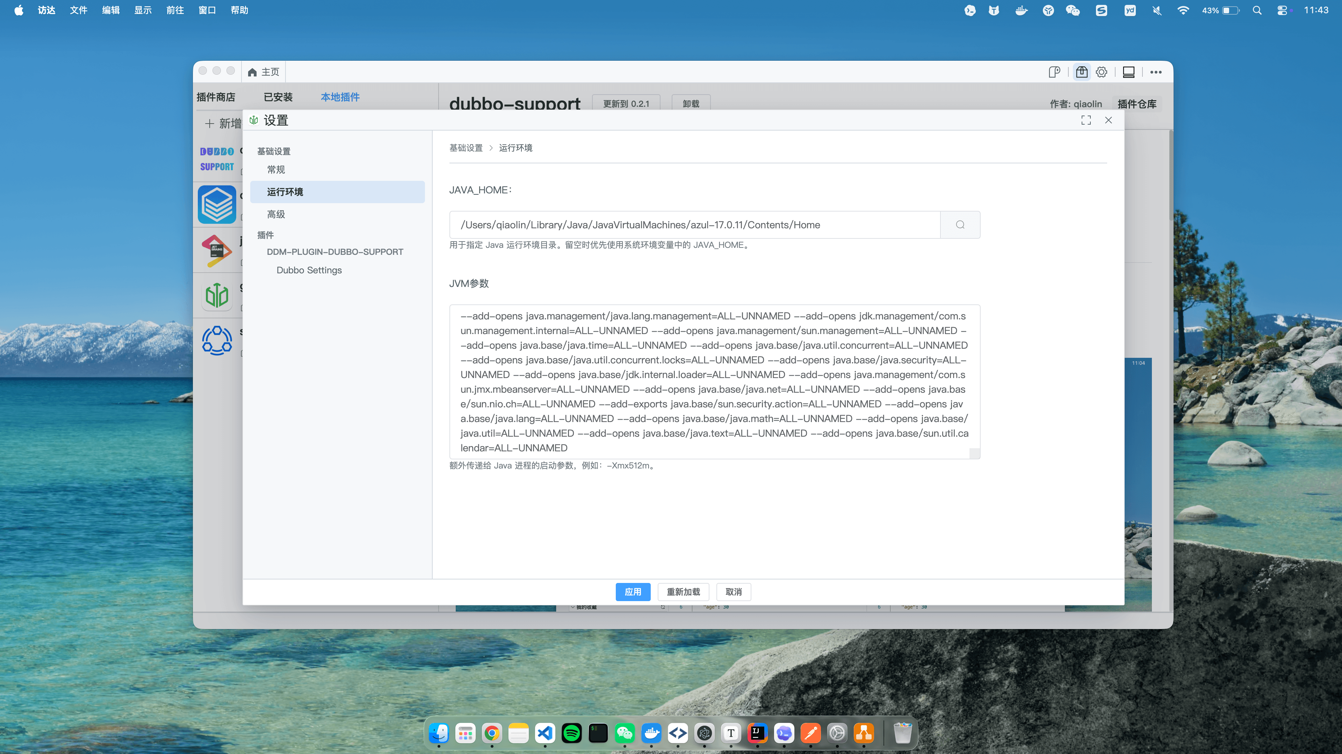This screenshot has height=754, width=1342.
Task: Open Google Chrome from the dock
Action: 492,733
